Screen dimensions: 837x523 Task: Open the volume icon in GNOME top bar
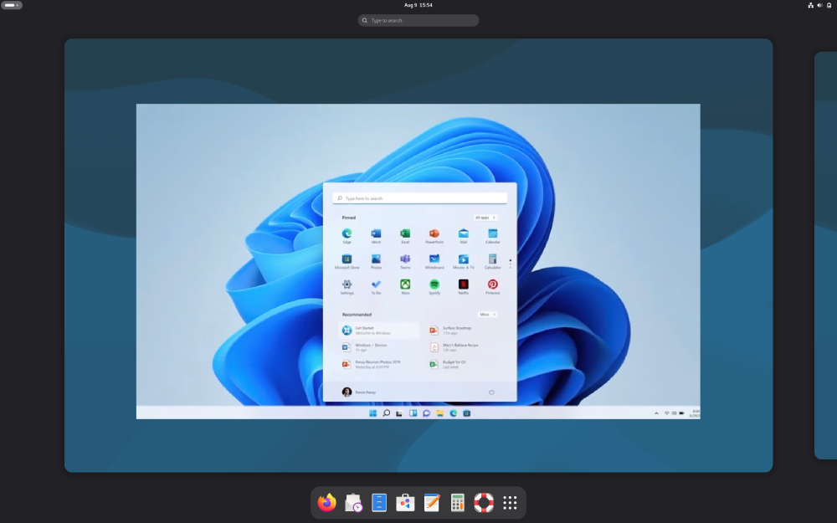[819, 5]
